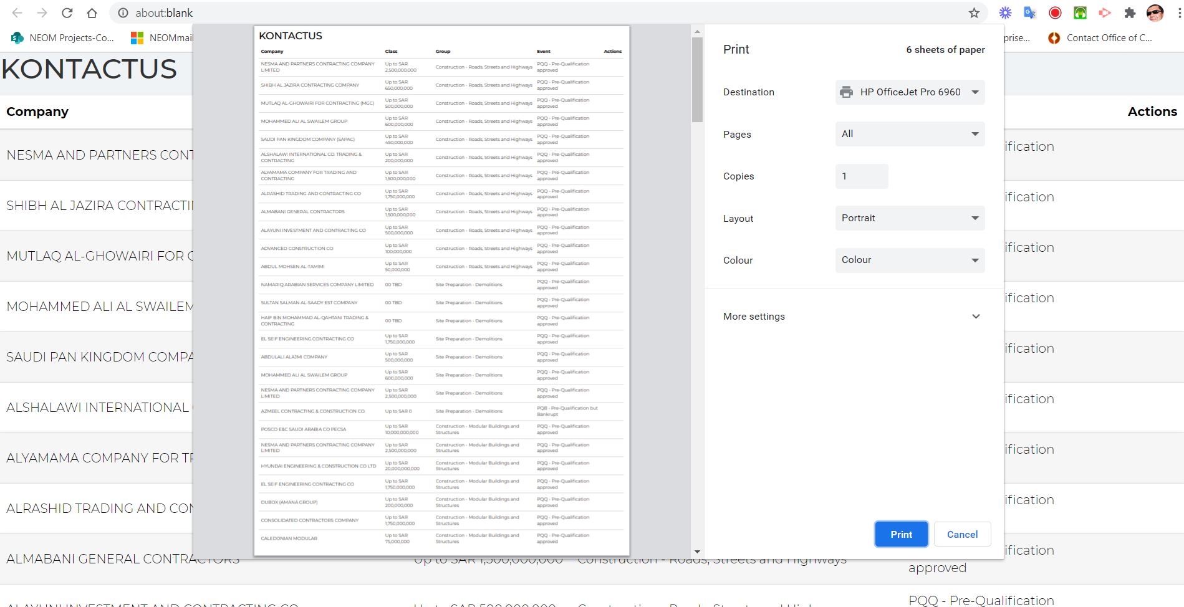
Task: Open the Pages dropdown set to All
Action: 910,134
